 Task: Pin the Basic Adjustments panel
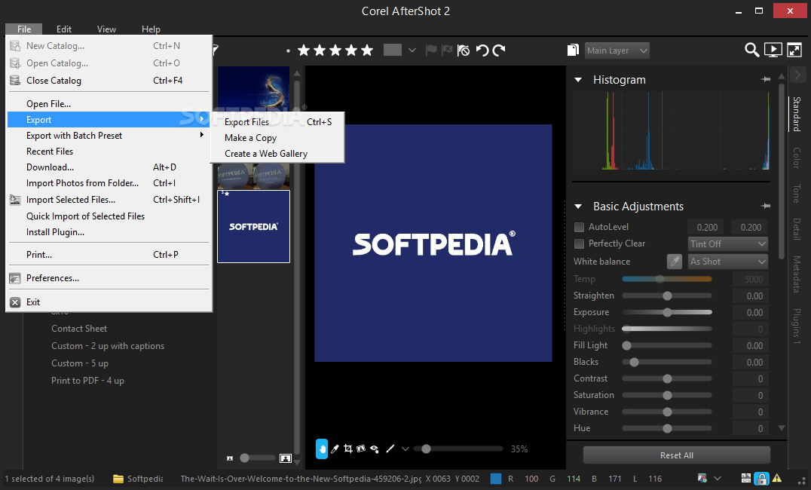coord(766,206)
